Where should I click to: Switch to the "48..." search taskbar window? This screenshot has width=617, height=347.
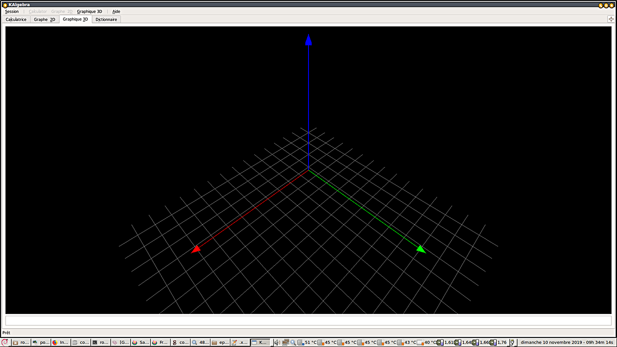tap(200, 342)
